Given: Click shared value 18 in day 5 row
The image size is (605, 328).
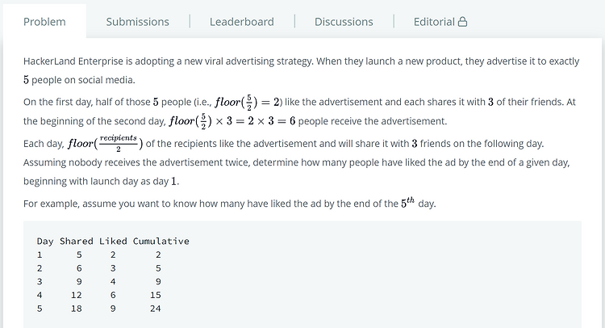Looking at the screenshot, I should 76,309.
